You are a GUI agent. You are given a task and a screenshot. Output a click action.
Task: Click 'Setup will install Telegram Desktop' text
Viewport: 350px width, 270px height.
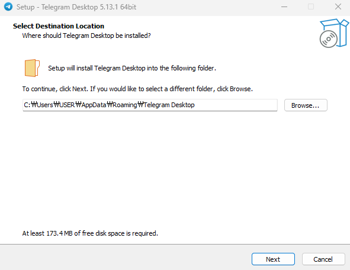tap(132, 68)
